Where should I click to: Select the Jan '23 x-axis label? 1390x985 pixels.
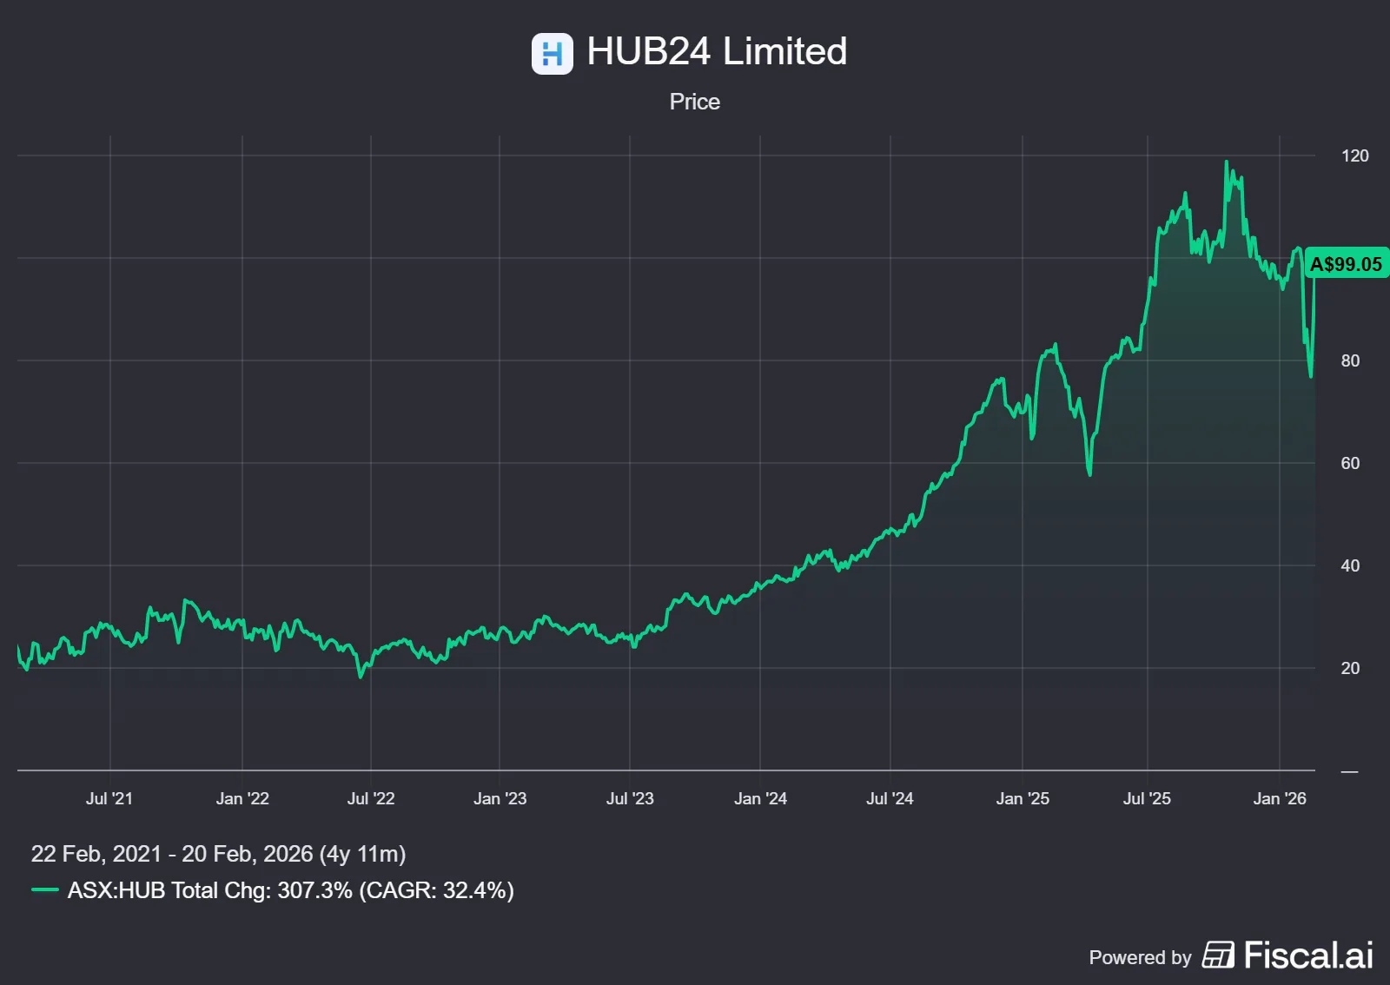(500, 798)
